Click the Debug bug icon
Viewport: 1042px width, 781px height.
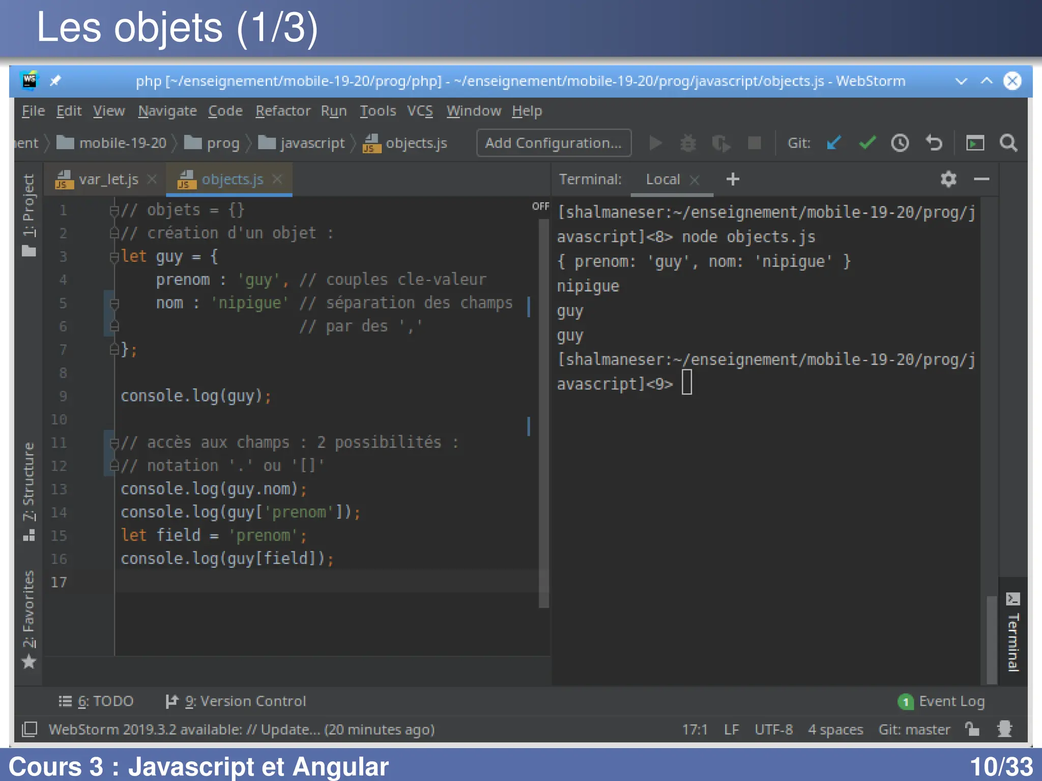pyautogui.click(x=688, y=143)
